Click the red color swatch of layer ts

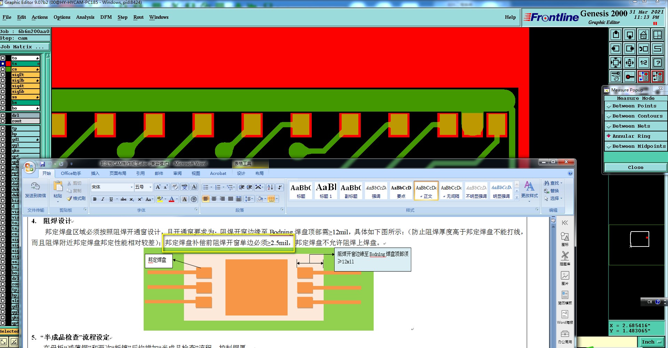(8, 64)
